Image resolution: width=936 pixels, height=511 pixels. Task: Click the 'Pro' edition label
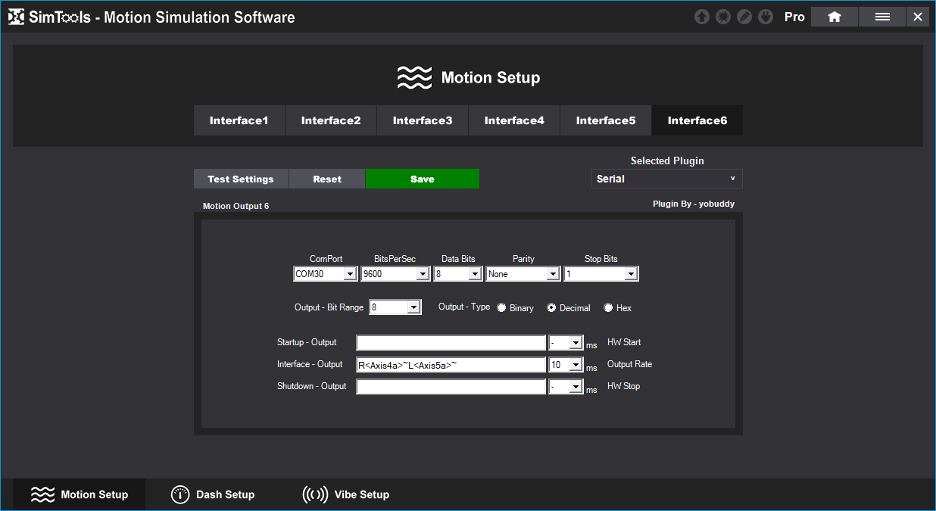tap(794, 17)
